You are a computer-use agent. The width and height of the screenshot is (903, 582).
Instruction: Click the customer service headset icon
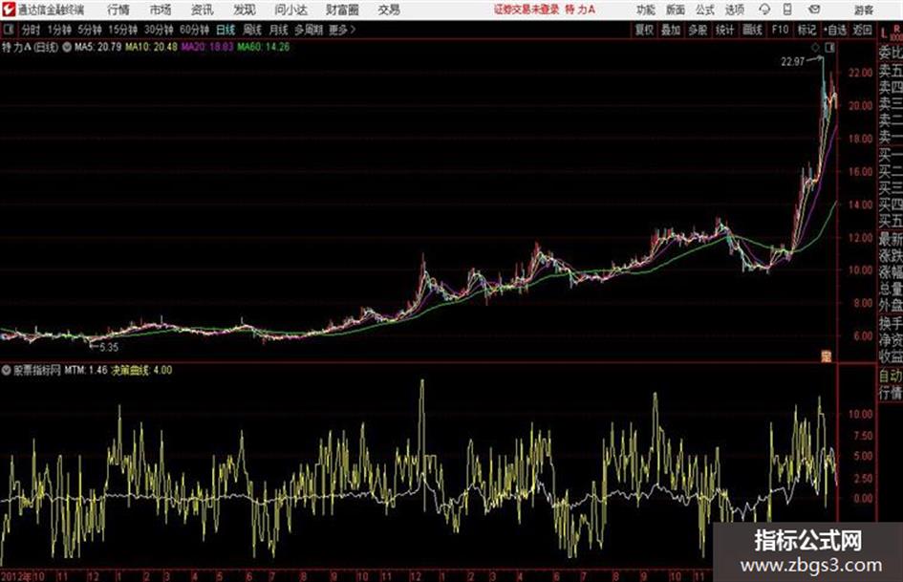click(x=764, y=10)
